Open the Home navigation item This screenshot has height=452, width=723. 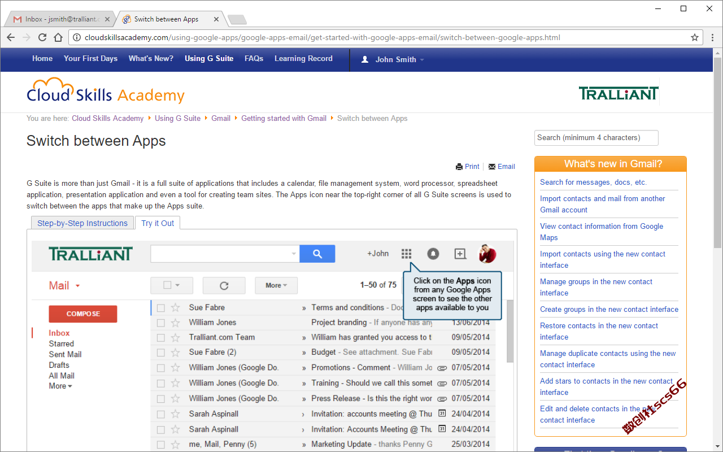point(42,58)
